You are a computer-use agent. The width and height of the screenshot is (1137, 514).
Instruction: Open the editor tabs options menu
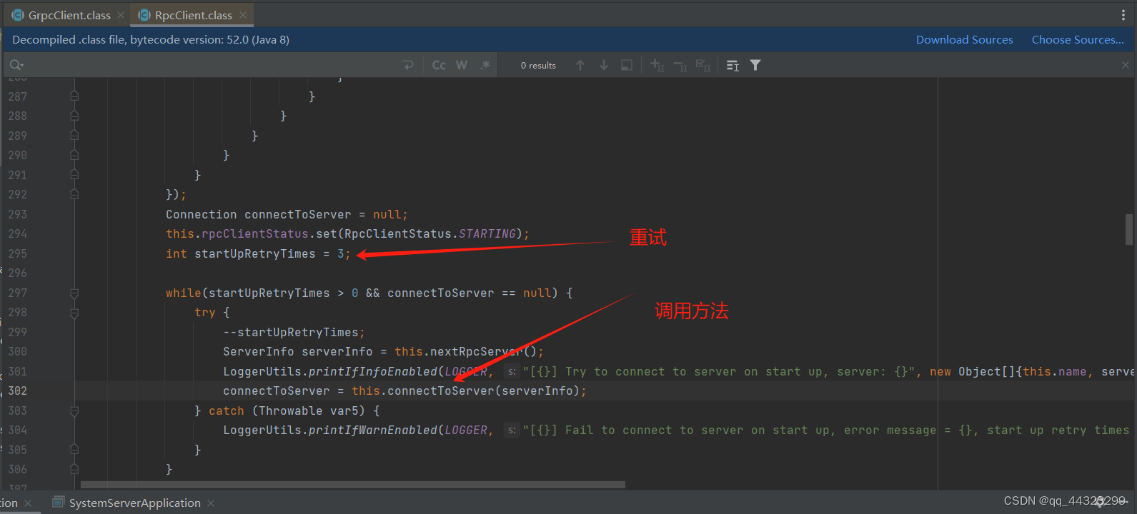pyautogui.click(x=1123, y=15)
